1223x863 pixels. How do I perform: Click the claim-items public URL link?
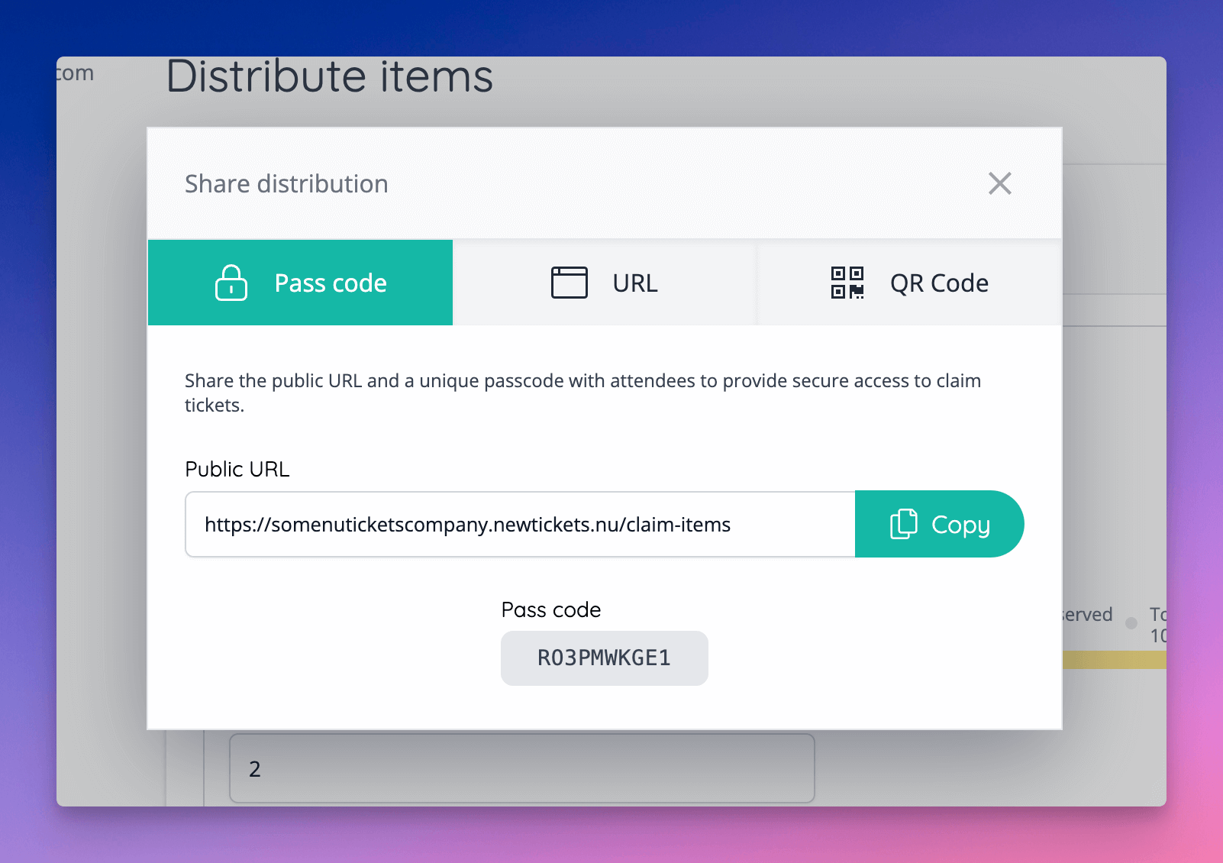467,524
